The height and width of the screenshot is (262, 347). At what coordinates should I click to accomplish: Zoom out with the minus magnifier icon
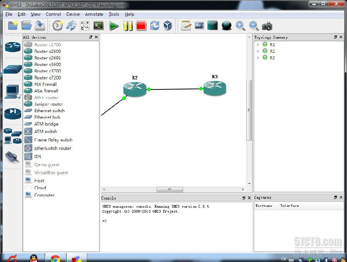(x=254, y=26)
